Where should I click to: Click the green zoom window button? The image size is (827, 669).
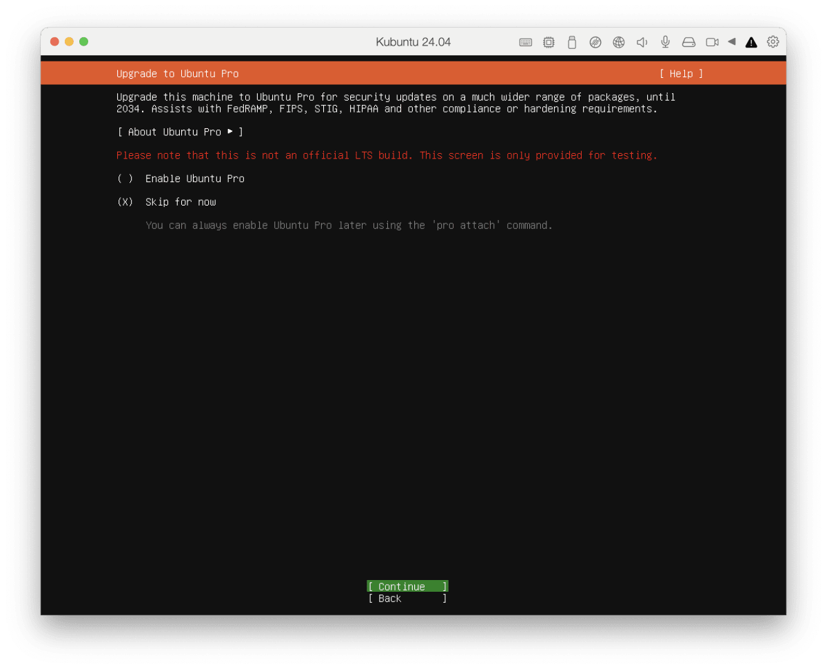83,41
